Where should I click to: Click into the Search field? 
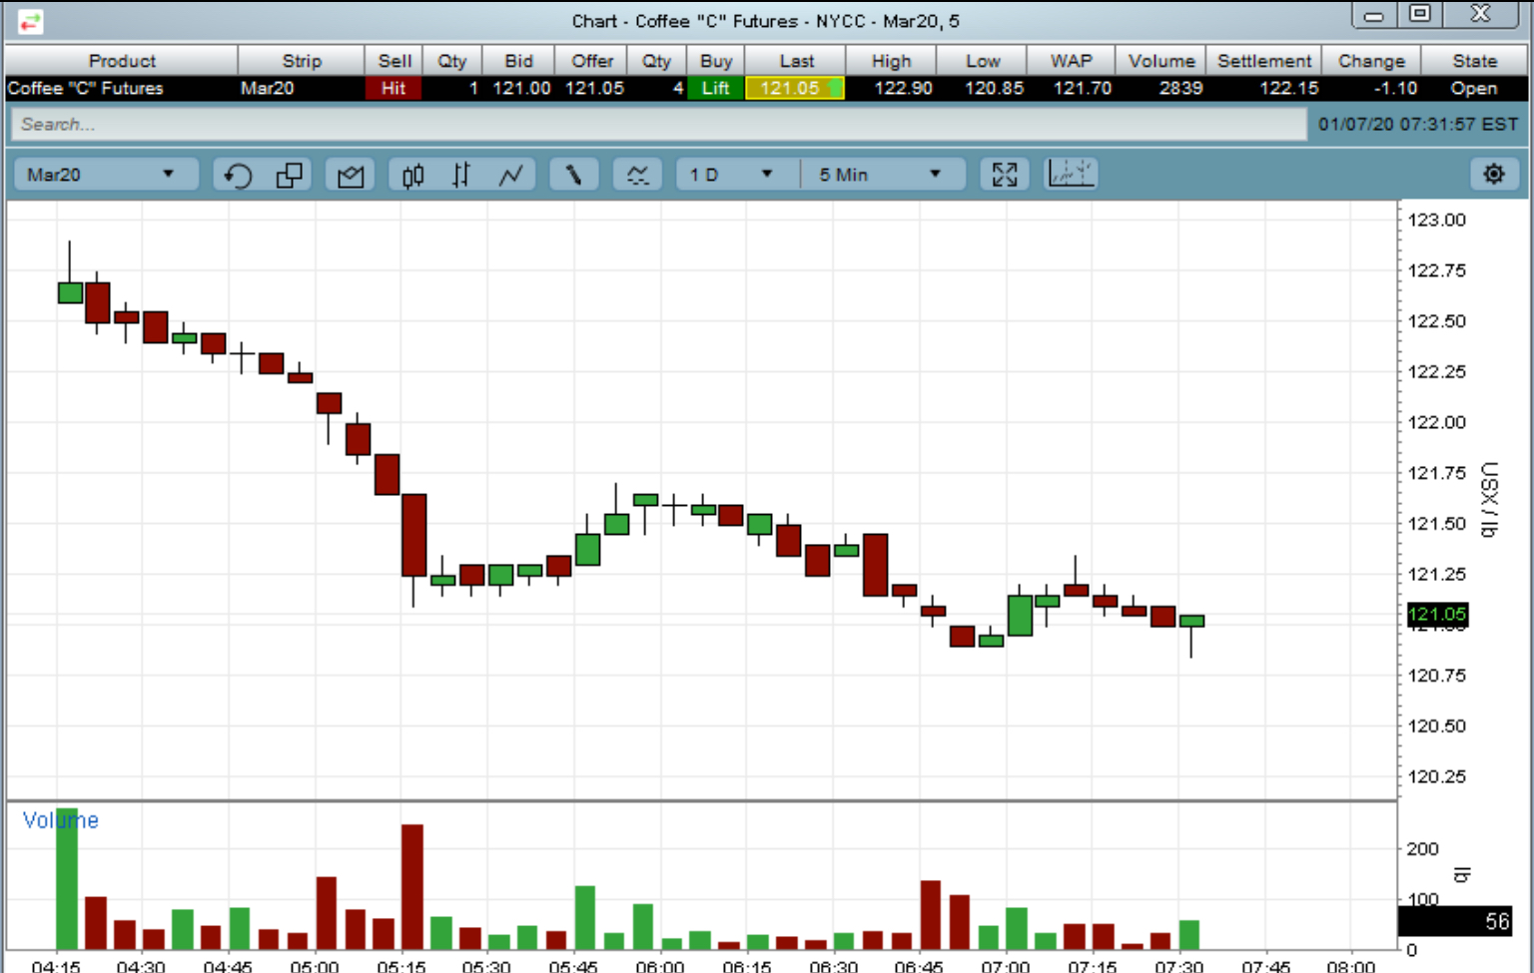[658, 124]
